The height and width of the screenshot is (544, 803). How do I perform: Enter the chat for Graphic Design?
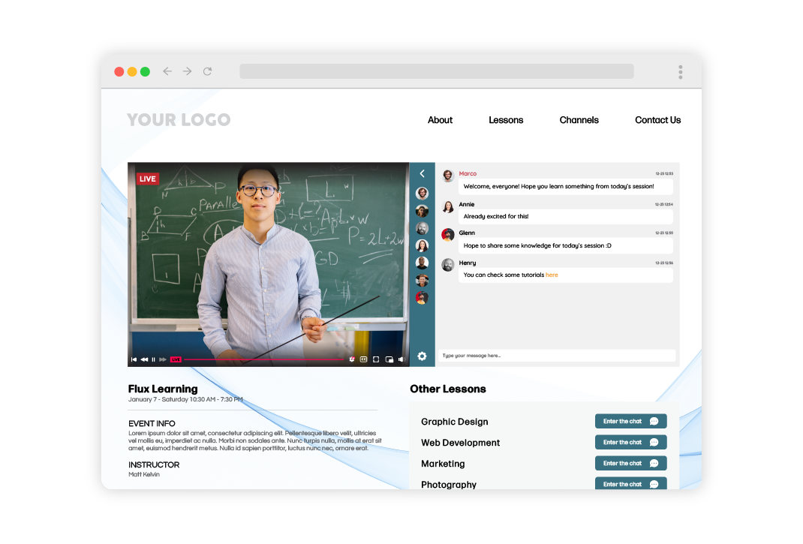click(630, 421)
